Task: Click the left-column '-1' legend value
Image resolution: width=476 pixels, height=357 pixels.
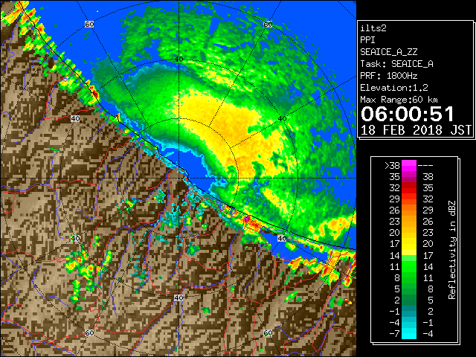Action: [x=394, y=311]
